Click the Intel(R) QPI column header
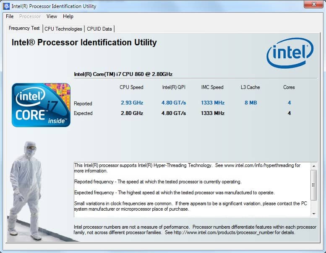 [x=174, y=87]
